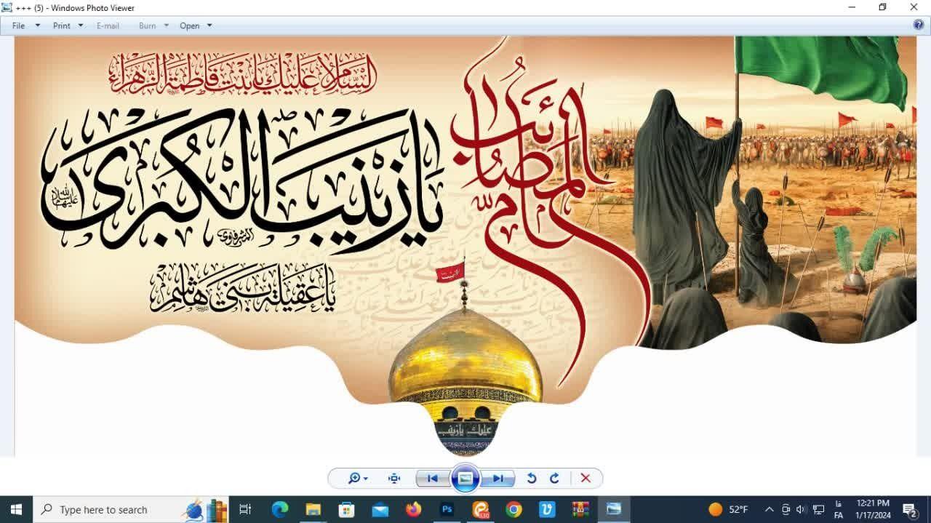
Task: Rotate the image counterclockwise
Action: (532, 478)
